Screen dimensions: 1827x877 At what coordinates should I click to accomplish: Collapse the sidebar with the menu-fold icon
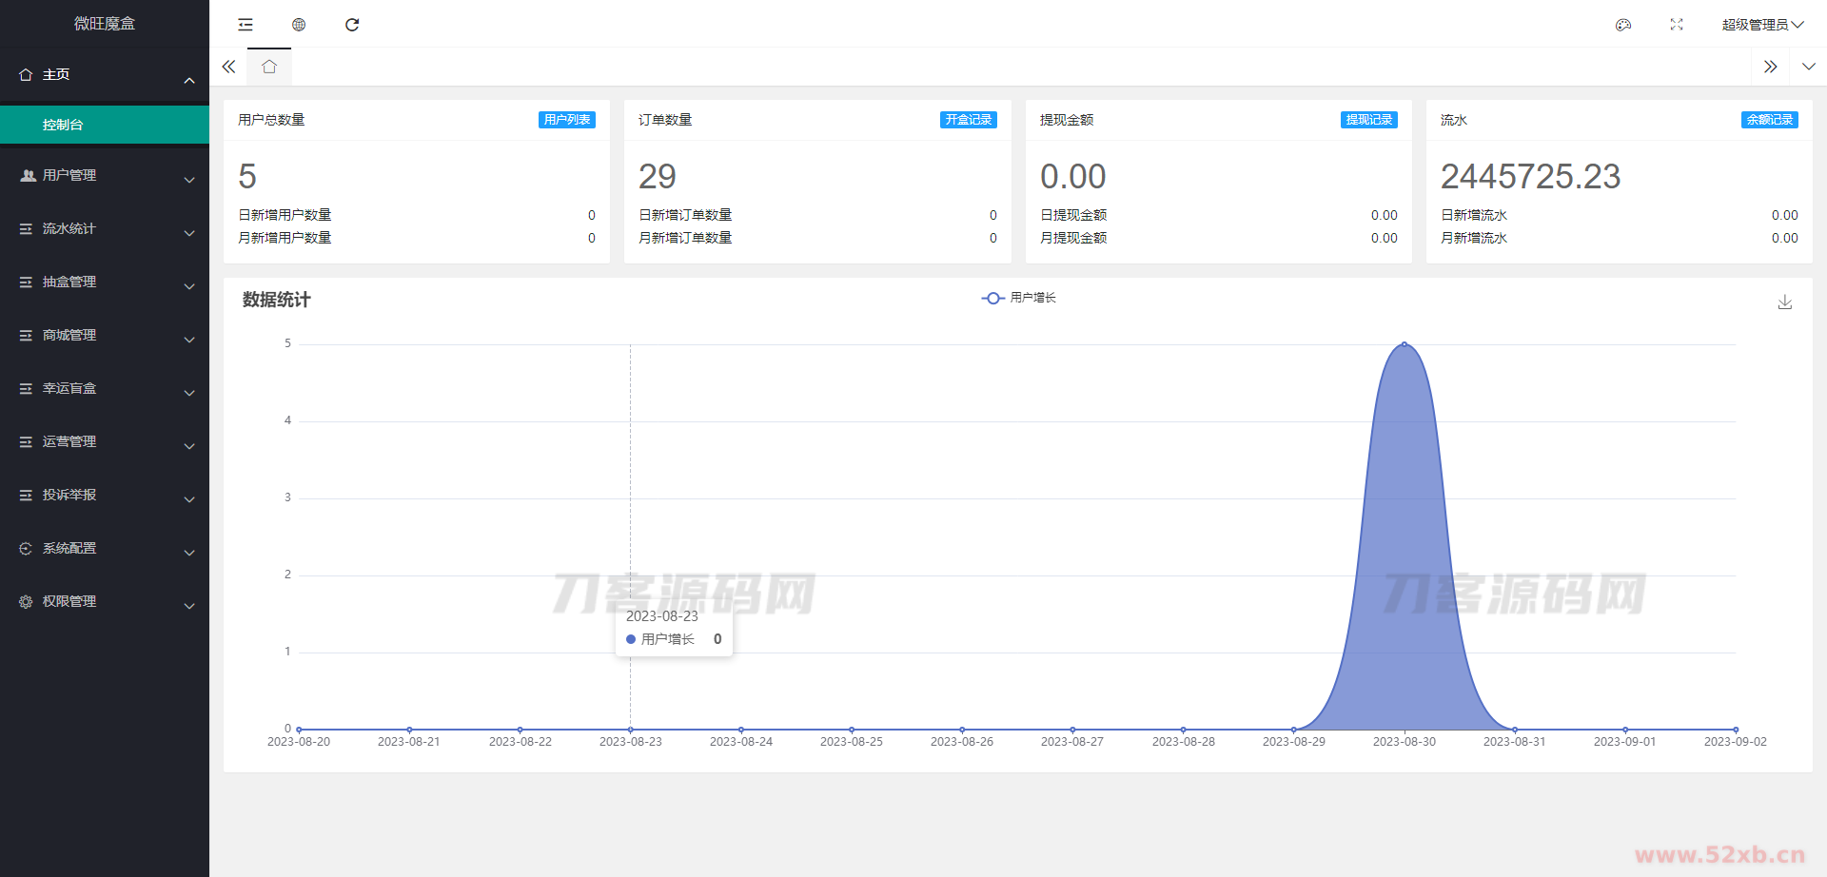tap(246, 25)
